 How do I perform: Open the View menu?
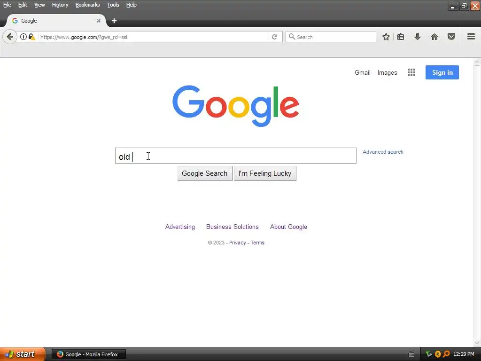(39, 5)
